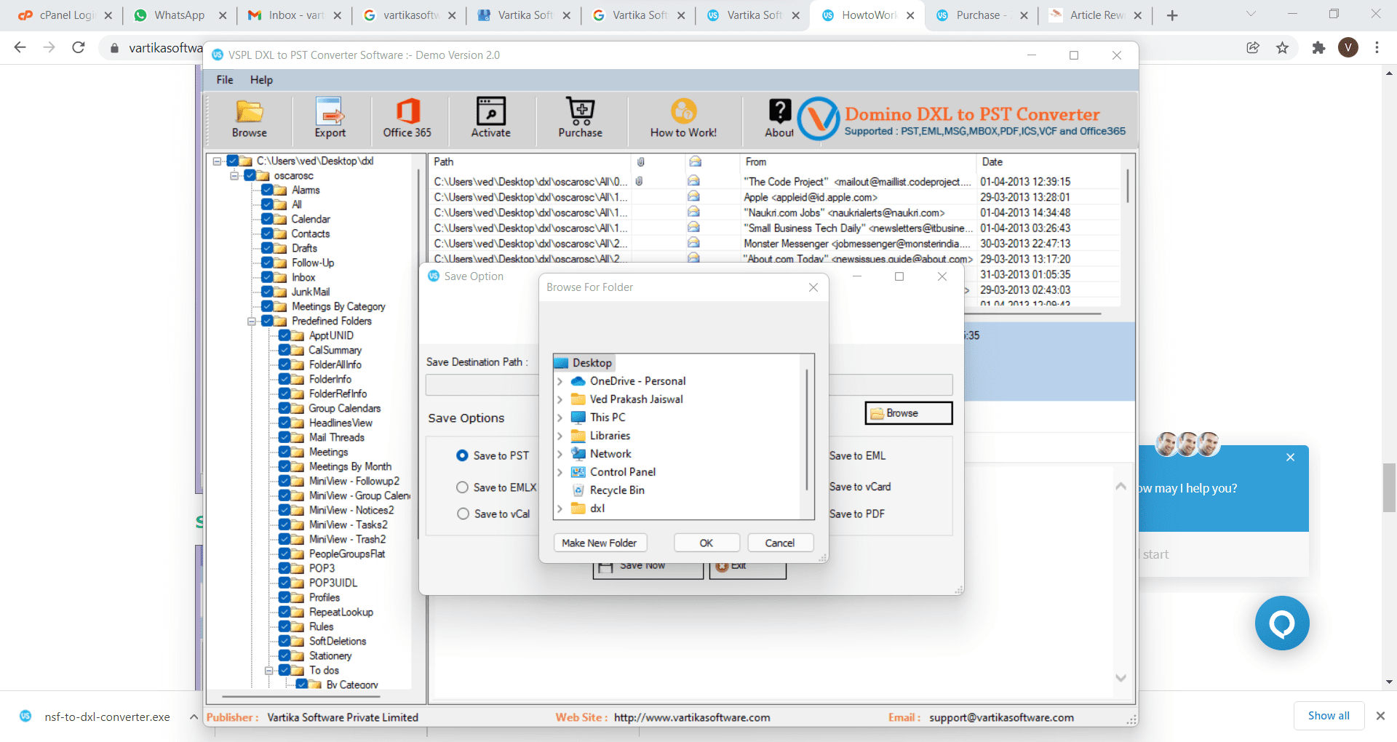
Task: Reload the page in Chrome
Action: click(x=79, y=47)
